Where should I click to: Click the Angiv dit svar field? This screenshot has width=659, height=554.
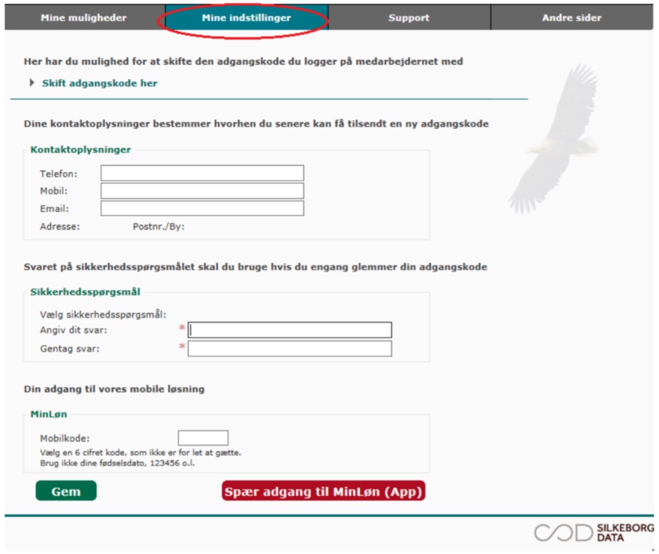(x=289, y=330)
